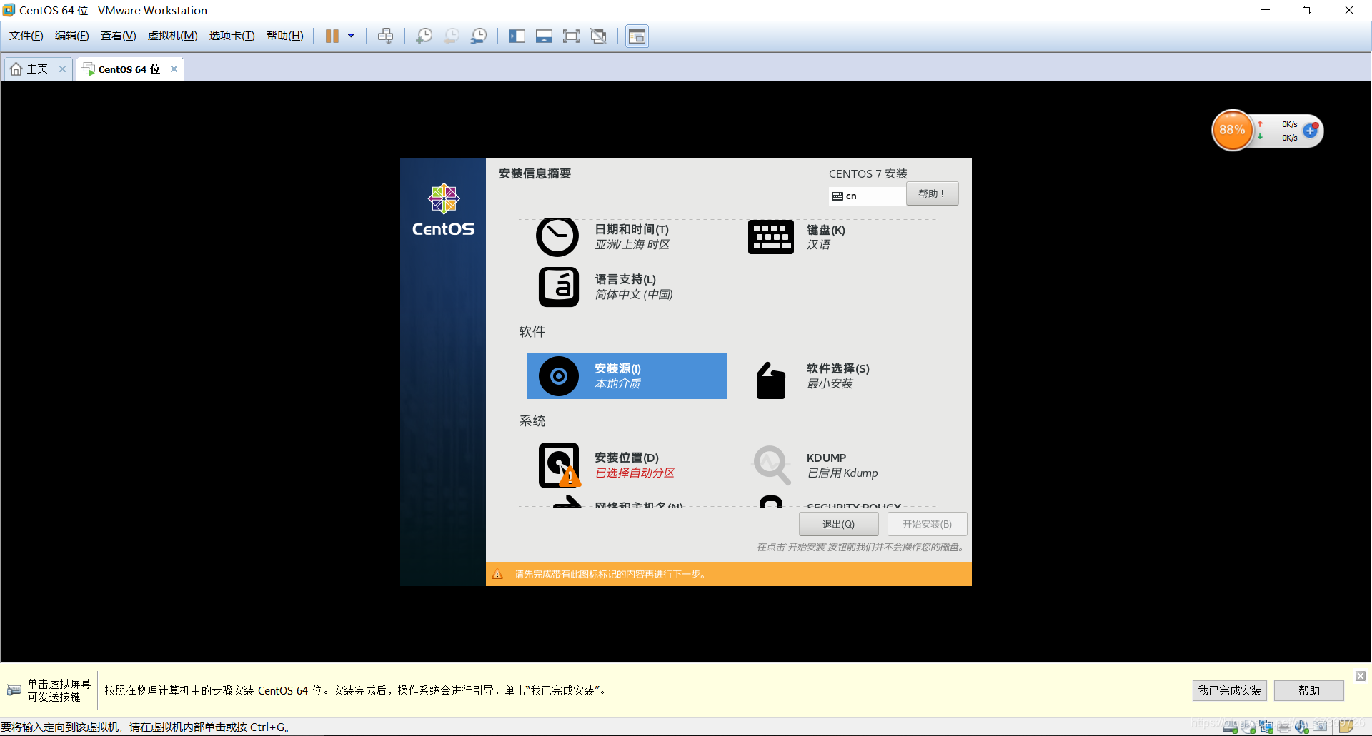Click the hard disk status icon
1372x736 pixels.
point(1231,727)
